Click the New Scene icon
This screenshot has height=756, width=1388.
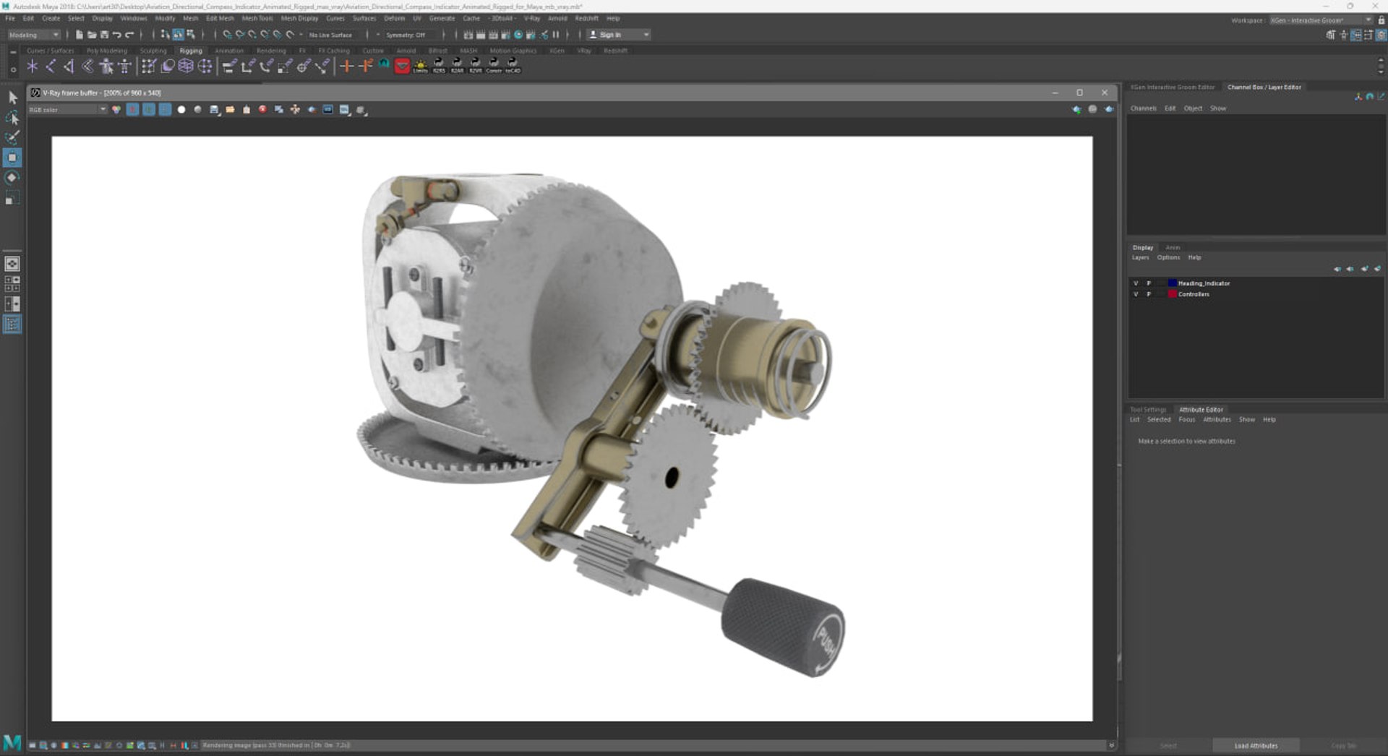[x=80, y=35]
